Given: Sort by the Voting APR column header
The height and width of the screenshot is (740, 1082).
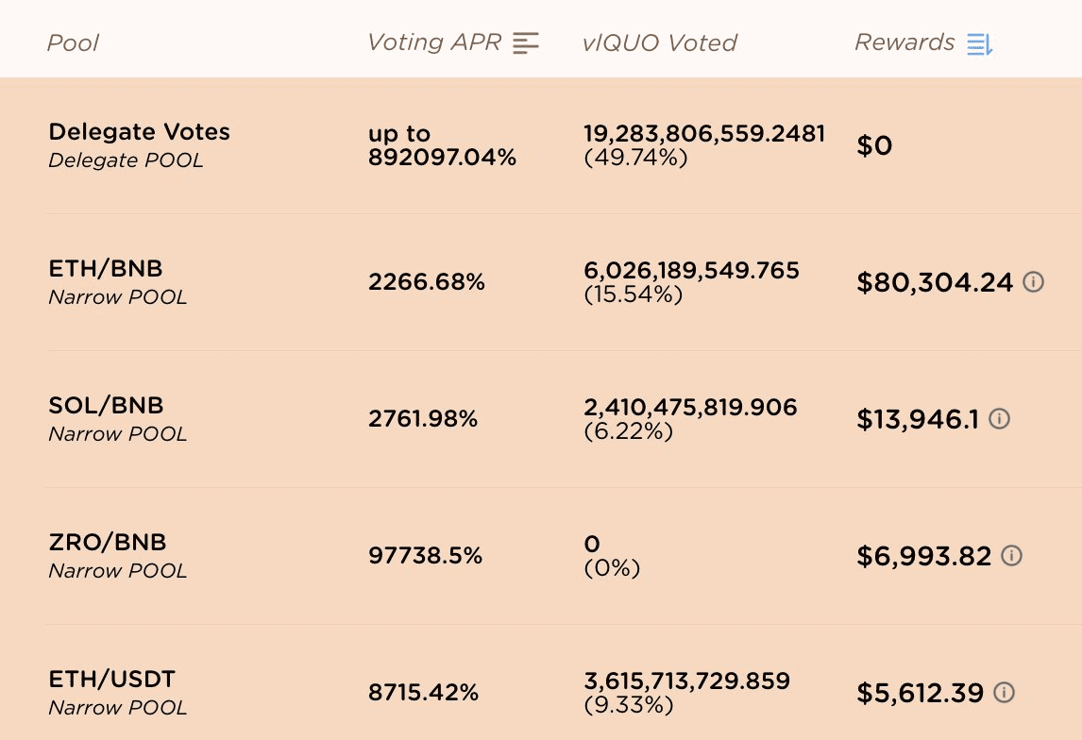Looking at the screenshot, I should tap(434, 42).
